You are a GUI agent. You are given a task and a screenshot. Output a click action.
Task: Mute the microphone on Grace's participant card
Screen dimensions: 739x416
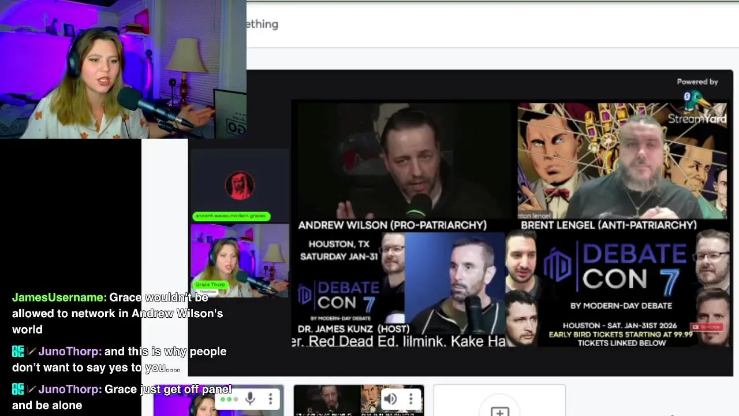[x=250, y=399]
